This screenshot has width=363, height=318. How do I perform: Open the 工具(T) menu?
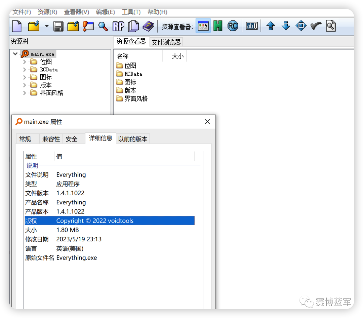tap(131, 12)
